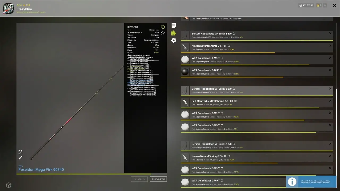340x191 pixels.
Task: Open the help question mark icon
Action: point(8,185)
